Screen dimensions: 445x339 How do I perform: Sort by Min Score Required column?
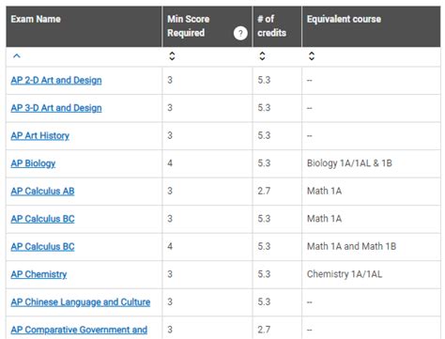172,56
